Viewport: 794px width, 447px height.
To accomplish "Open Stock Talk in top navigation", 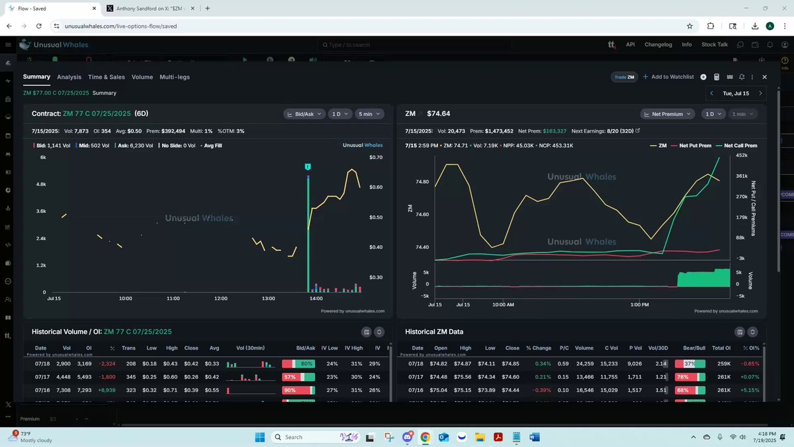I will tap(715, 45).
